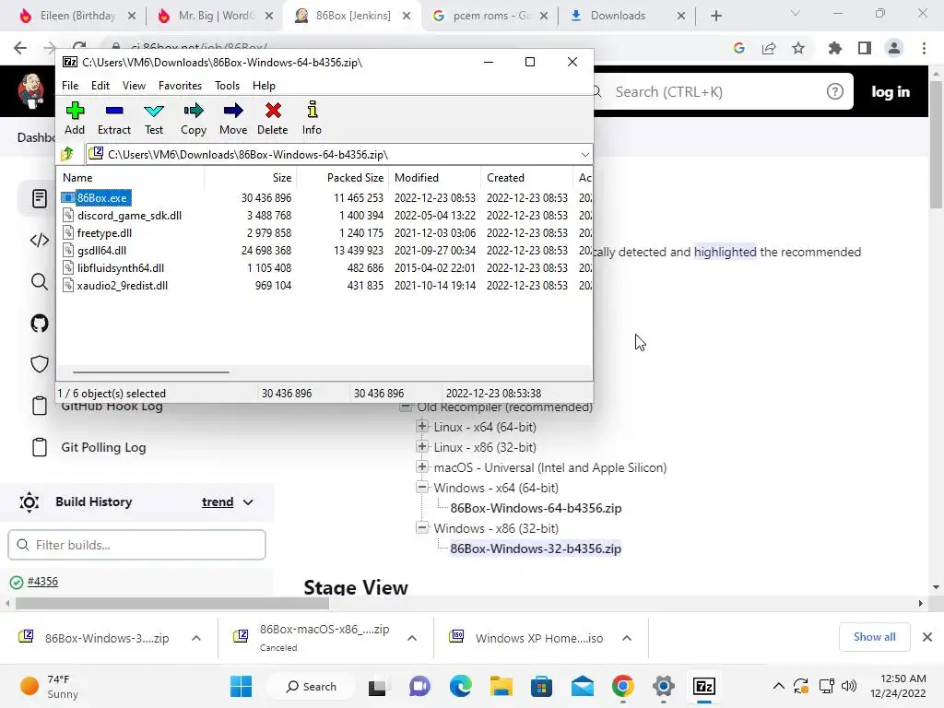
Task: Expand the 7-Zip address path dropdown
Action: (584, 155)
